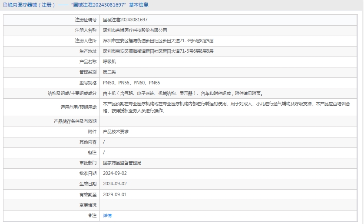
Task: Click the document icon before the page title
Action: [x=5, y=5]
